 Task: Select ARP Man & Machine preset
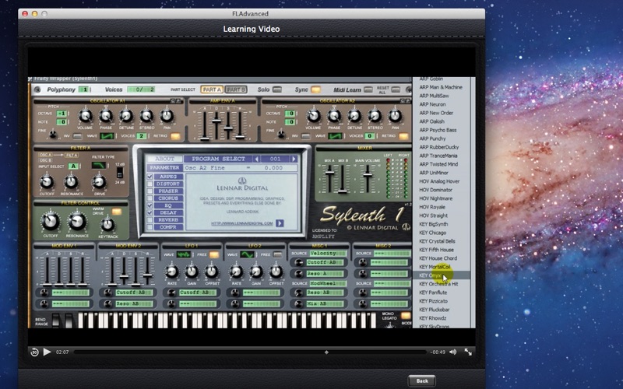pos(441,87)
